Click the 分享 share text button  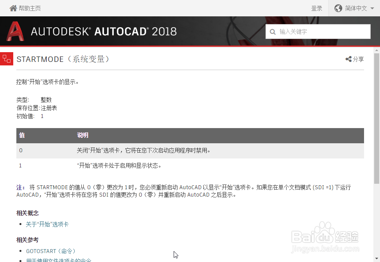(x=358, y=59)
